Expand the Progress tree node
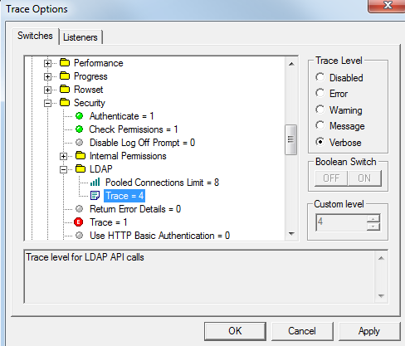Viewport: 405px width, 346px height. pos(47,76)
